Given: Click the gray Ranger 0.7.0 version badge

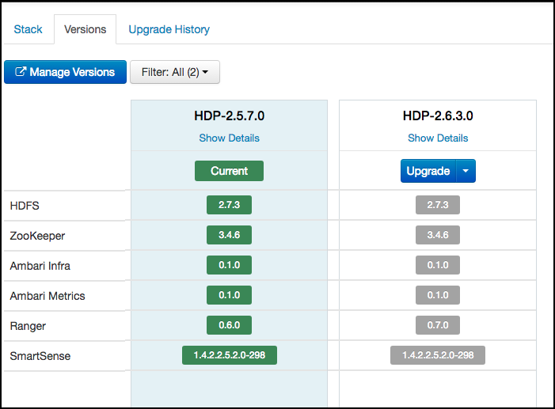Looking at the screenshot, I should coord(438,325).
